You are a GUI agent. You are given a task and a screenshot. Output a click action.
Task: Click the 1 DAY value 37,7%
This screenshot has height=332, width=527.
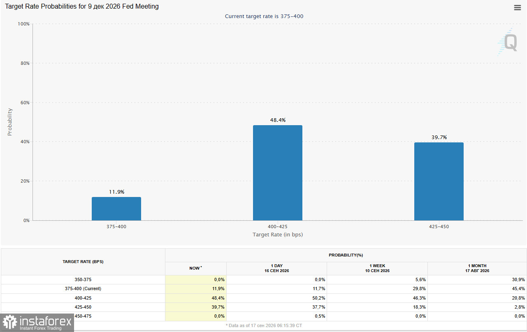(x=319, y=307)
